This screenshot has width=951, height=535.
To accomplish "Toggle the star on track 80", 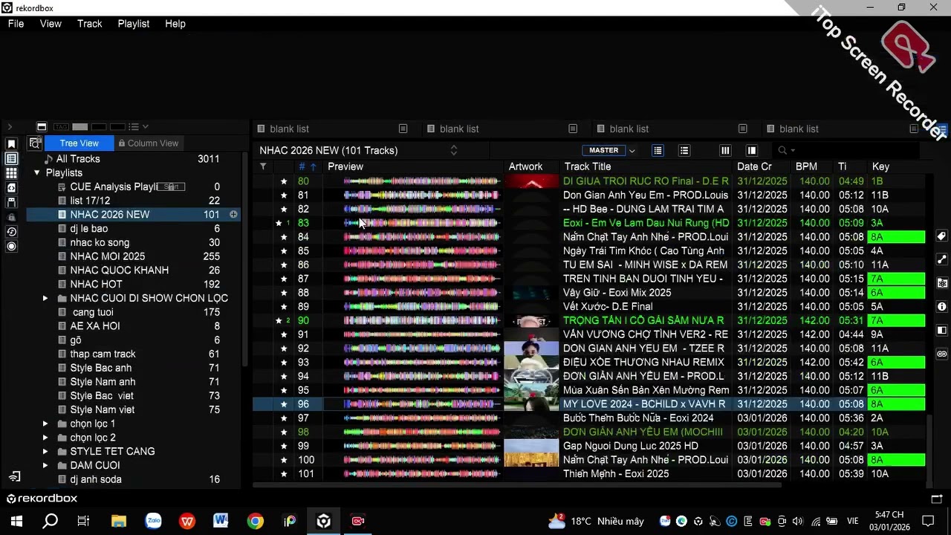I will [284, 181].
